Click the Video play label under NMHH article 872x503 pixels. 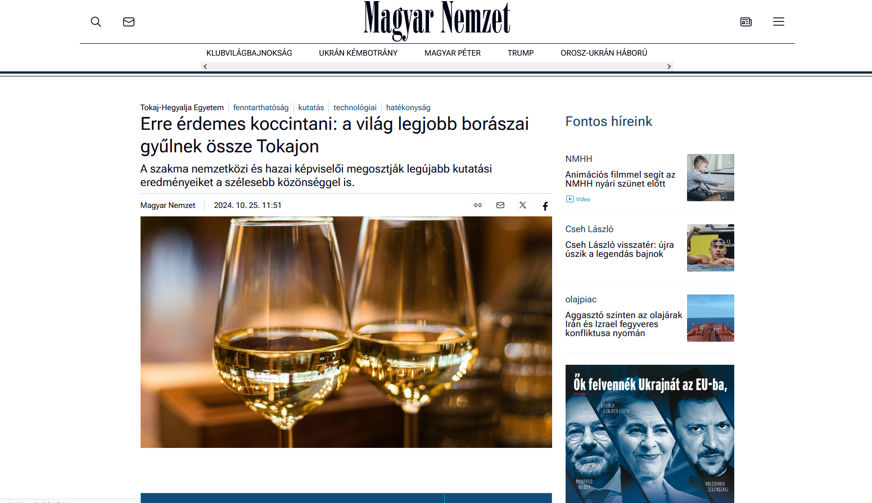[578, 199]
